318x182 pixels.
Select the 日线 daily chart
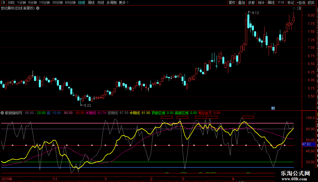point(82,3)
